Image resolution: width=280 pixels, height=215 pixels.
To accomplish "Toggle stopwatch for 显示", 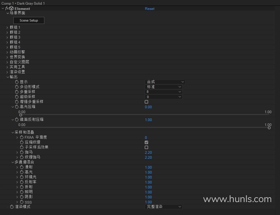I will (17, 82).
